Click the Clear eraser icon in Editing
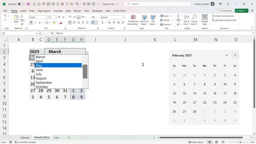This screenshot has height=144, width=256. 178,24
